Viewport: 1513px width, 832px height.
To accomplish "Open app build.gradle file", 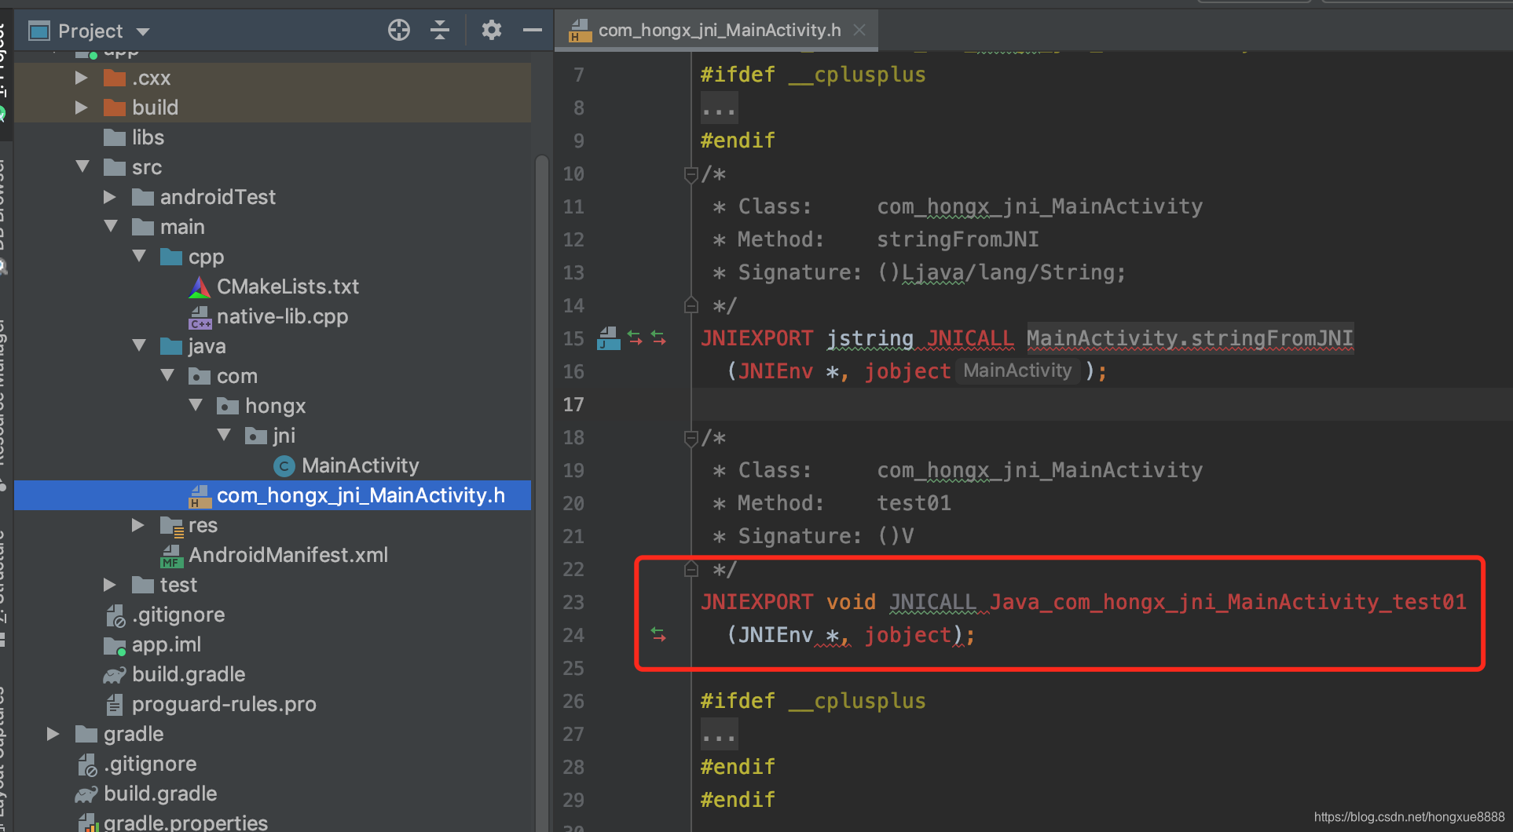I will coord(189,674).
